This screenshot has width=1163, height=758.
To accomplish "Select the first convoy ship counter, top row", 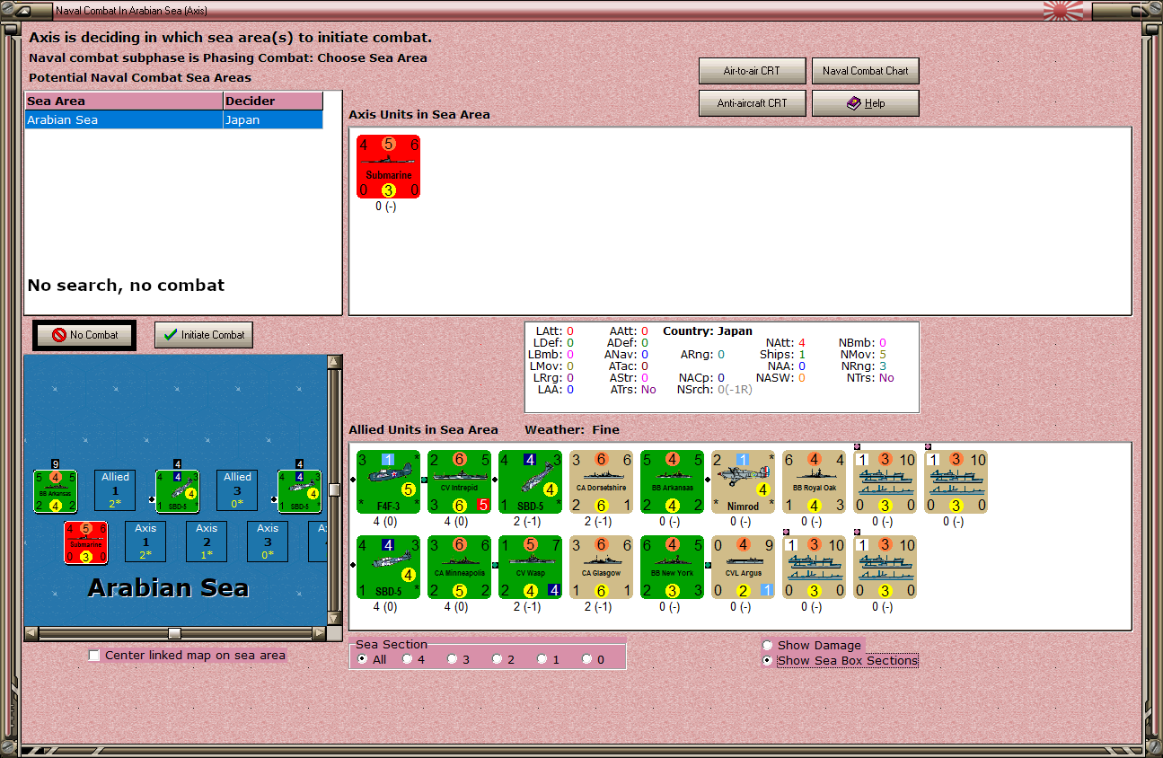I will pos(885,482).
